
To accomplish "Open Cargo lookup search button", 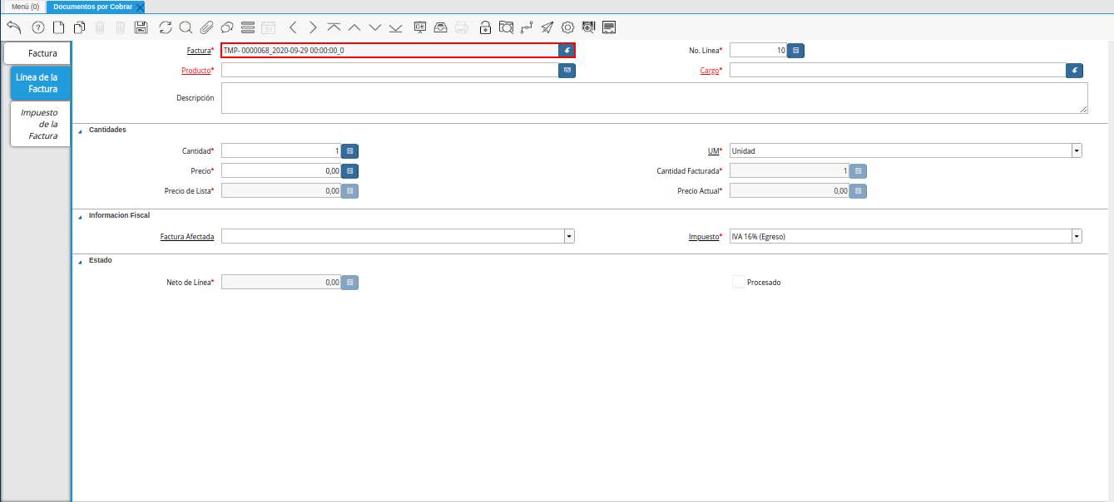I will pos(1075,71).
